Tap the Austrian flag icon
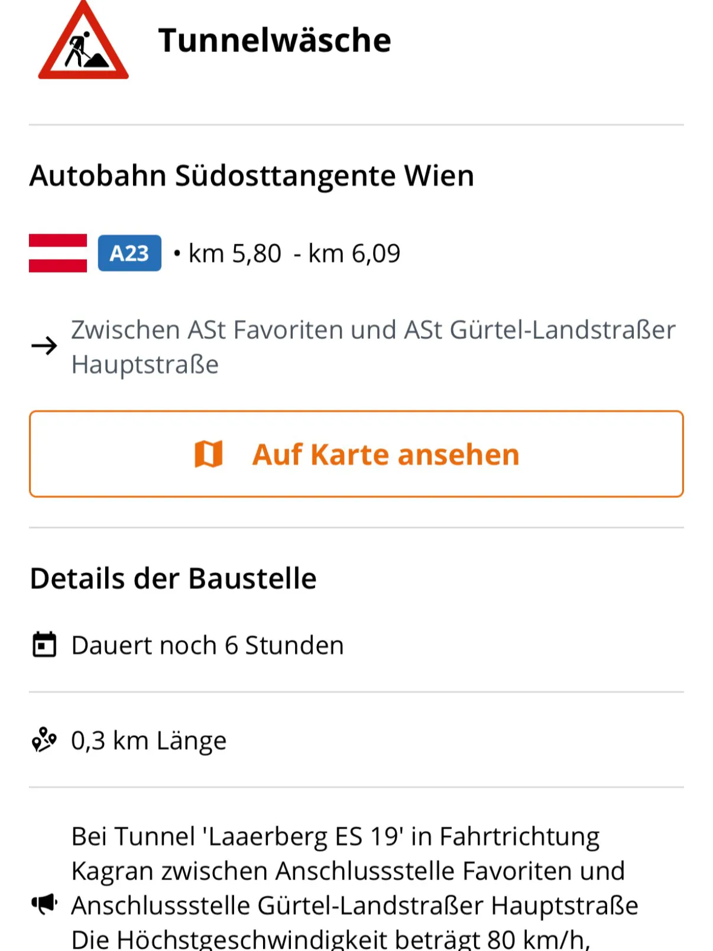Viewport: 713px width, 951px height. pyautogui.click(x=58, y=253)
